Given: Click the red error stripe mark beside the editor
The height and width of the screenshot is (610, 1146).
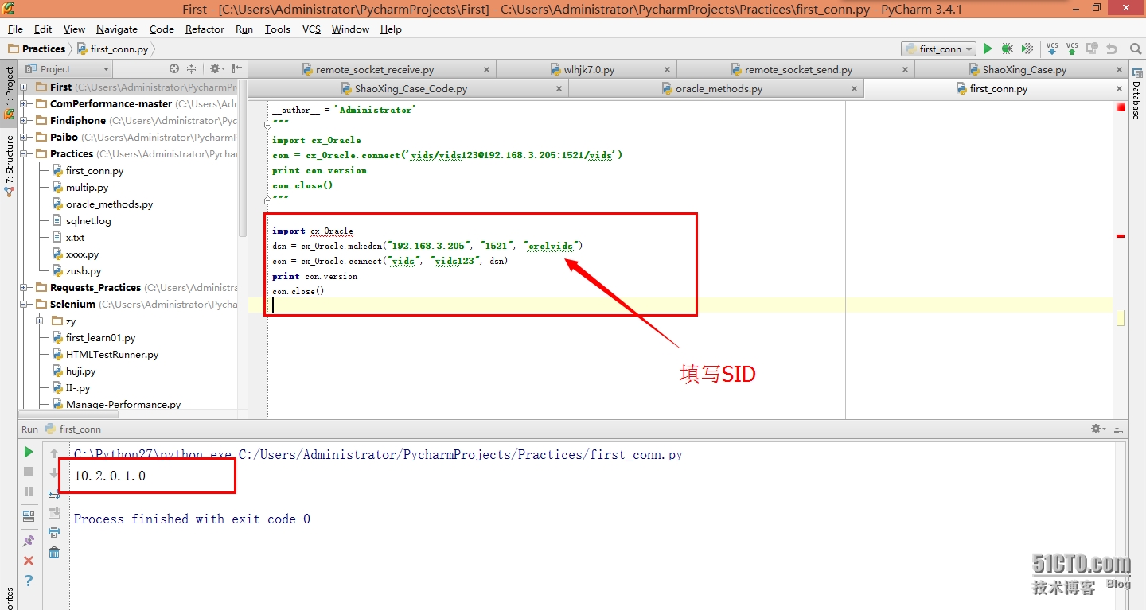Looking at the screenshot, I should click(x=1121, y=235).
